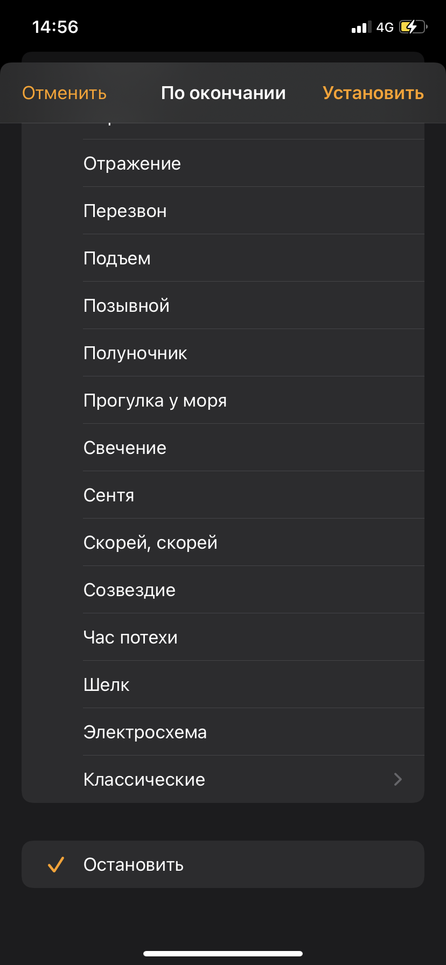
Task: Tap the home indicator bar
Action: [x=223, y=954]
